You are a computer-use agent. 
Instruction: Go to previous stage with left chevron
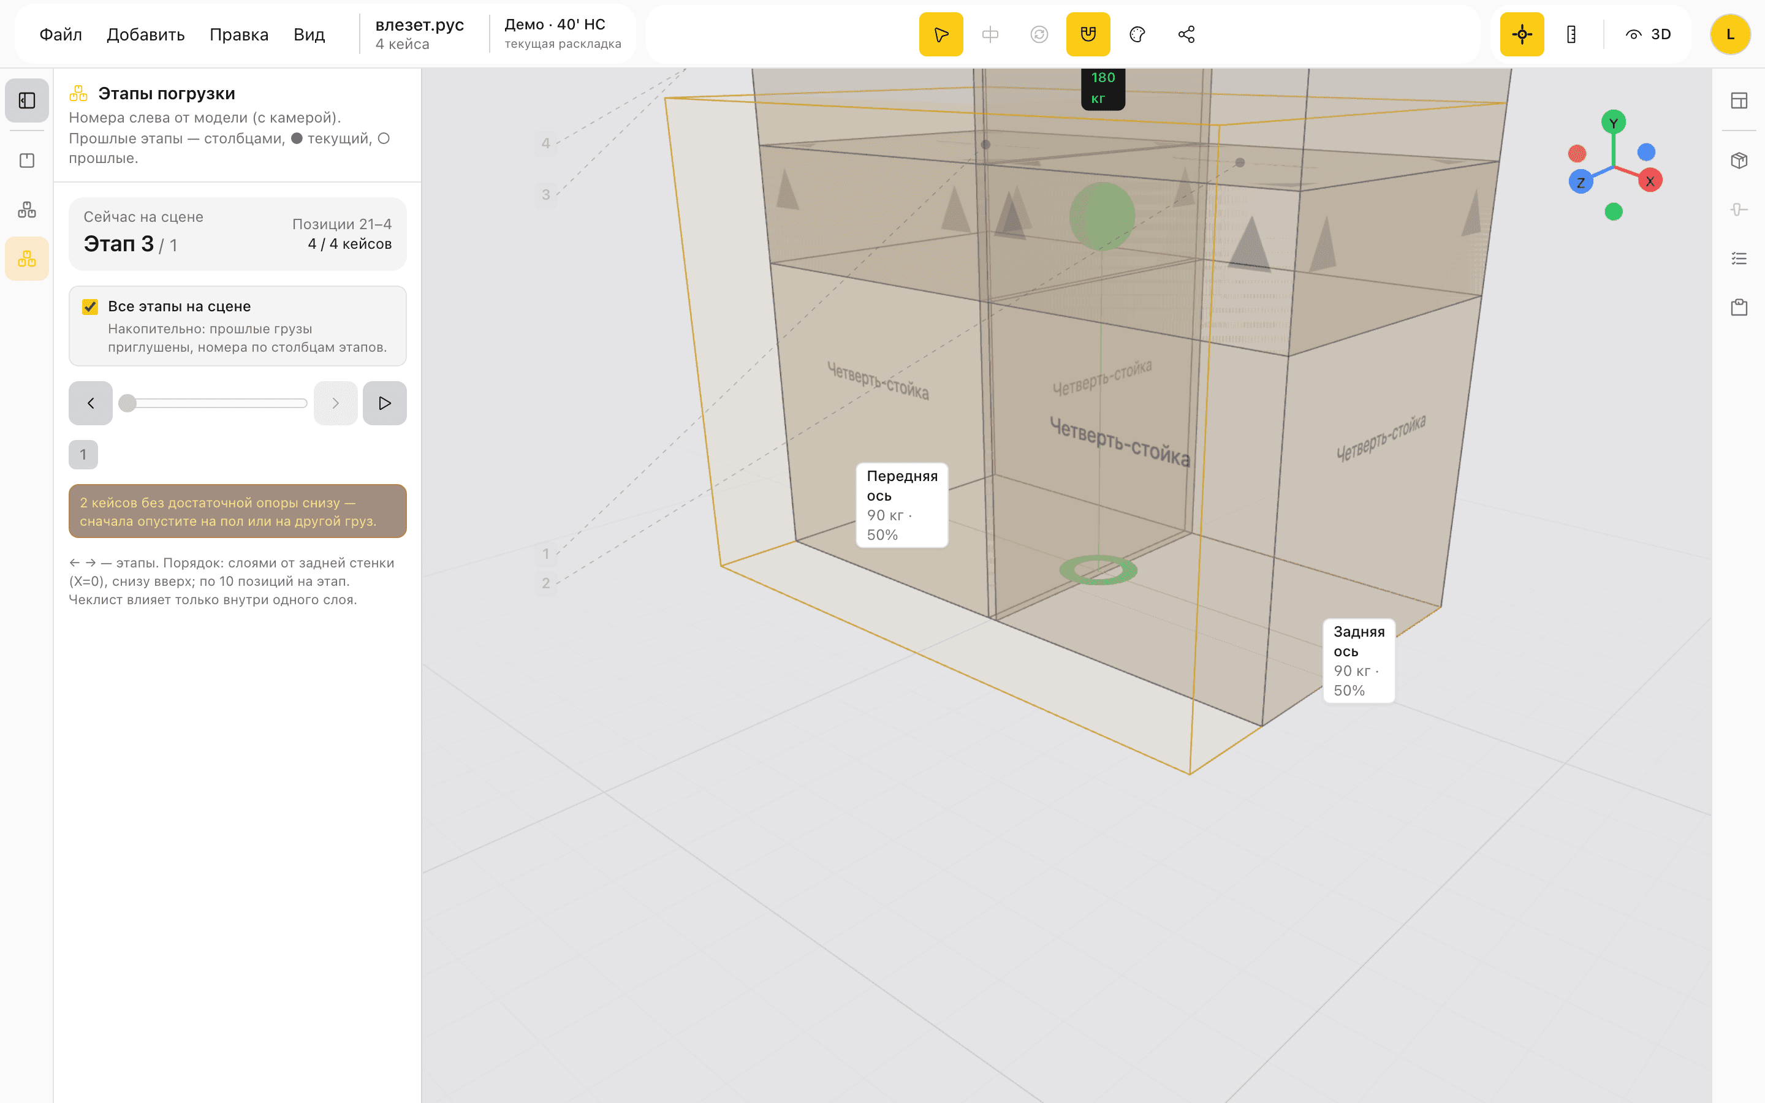(x=91, y=403)
